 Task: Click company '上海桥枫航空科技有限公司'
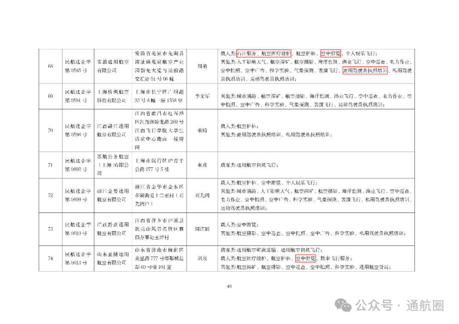coord(113,96)
